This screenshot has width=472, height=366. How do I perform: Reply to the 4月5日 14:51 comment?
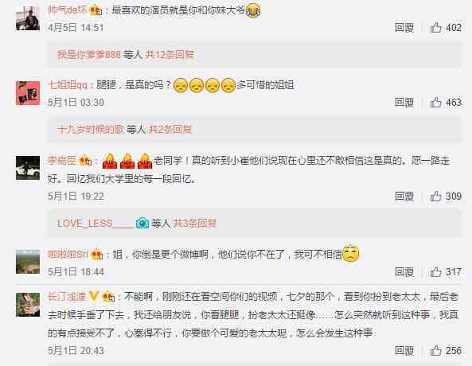pyautogui.click(x=404, y=28)
